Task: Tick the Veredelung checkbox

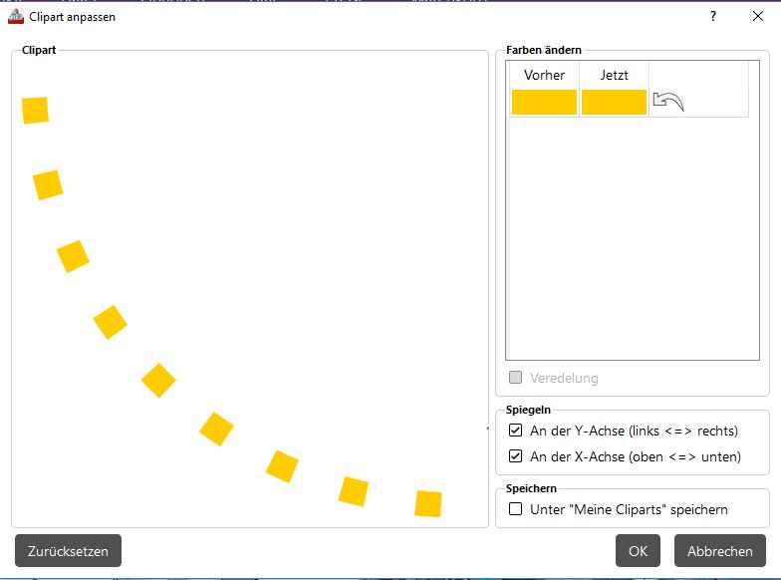Action: click(516, 378)
